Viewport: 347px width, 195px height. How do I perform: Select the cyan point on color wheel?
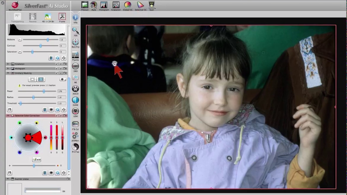[11, 138]
